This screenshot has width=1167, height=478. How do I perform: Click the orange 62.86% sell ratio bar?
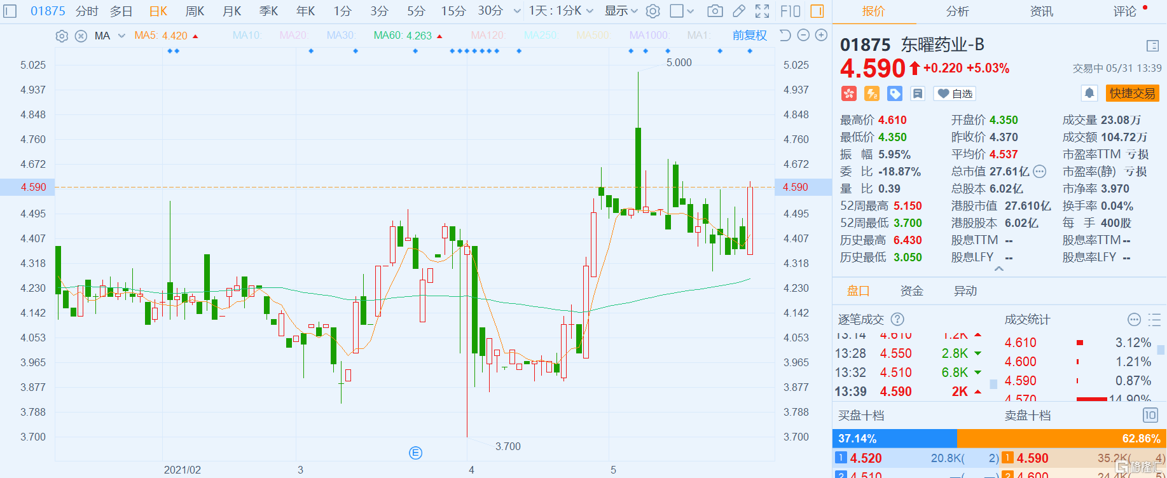(1062, 439)
